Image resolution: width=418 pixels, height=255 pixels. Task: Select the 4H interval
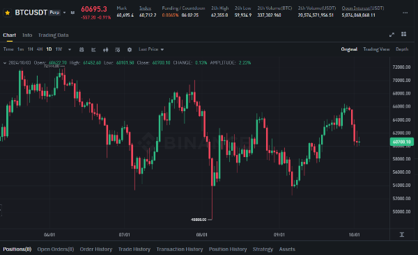[40, 49]
